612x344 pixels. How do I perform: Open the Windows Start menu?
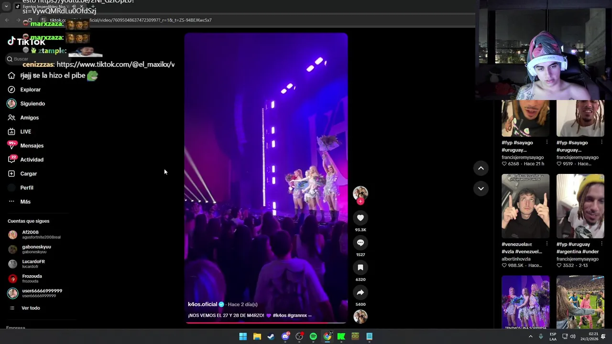[243, 336]
